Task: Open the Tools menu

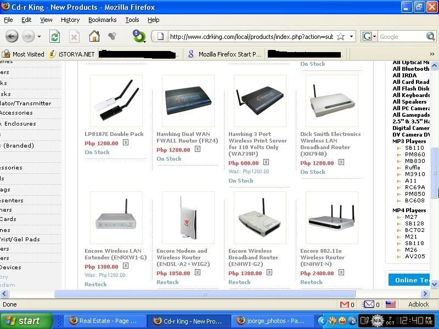Action: pos(132,20)
